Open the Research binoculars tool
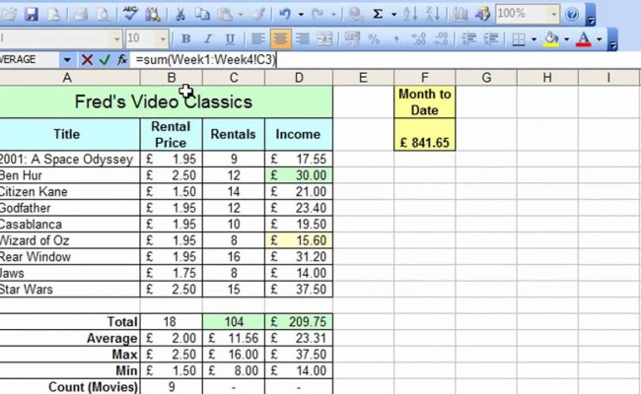Image resolution: width=641 pixels, height=394 pixels. [153, 15]
